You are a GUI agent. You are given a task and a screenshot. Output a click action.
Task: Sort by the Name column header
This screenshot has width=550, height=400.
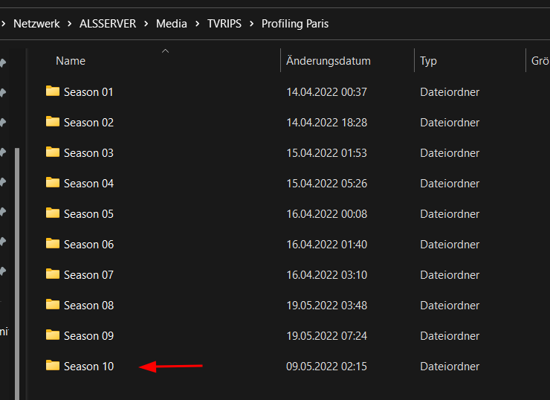71,61
